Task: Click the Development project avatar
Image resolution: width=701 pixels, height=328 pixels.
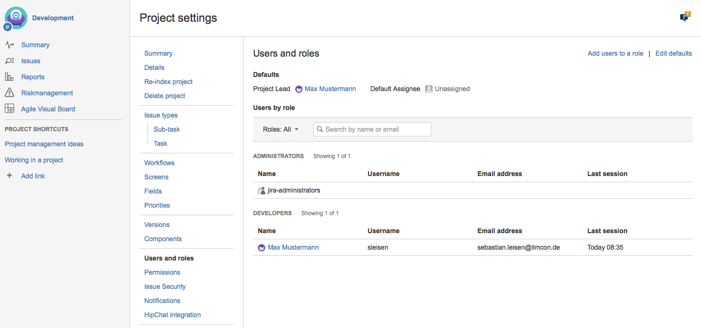Action: [x=16, y=18]
